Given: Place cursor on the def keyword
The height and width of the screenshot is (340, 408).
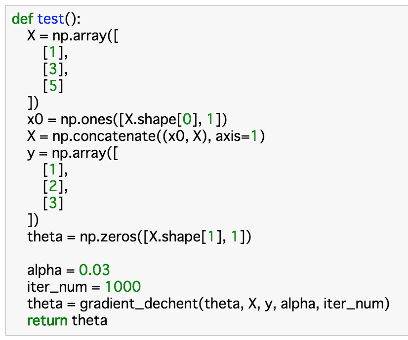Looking at the screenshot, I should [22, 19].
